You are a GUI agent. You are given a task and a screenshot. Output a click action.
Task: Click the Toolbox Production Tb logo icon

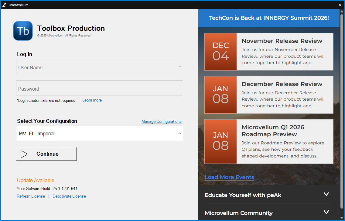coord(23,31)
